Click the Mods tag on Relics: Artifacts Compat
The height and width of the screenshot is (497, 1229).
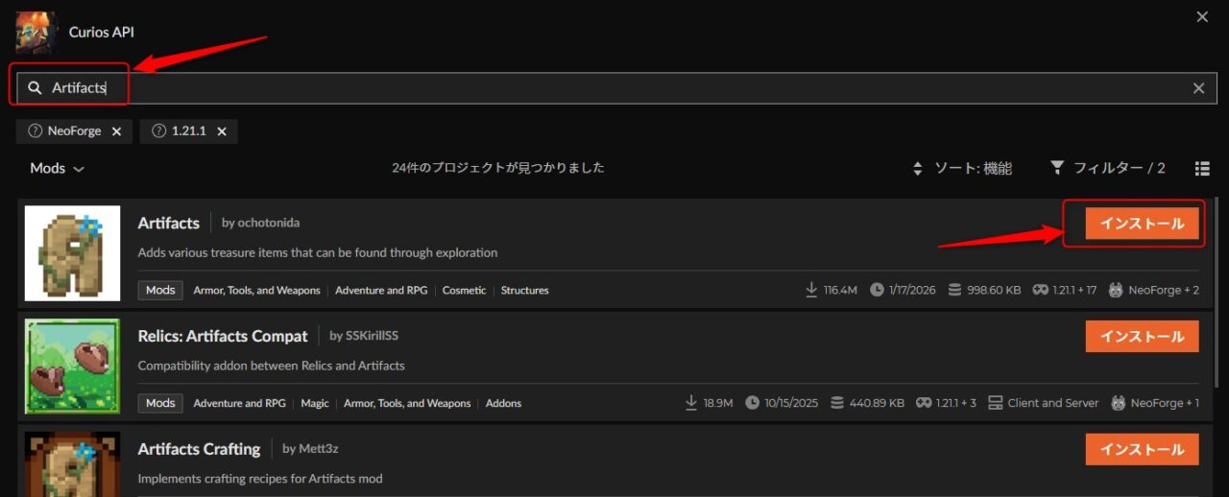tap(160, 403)
